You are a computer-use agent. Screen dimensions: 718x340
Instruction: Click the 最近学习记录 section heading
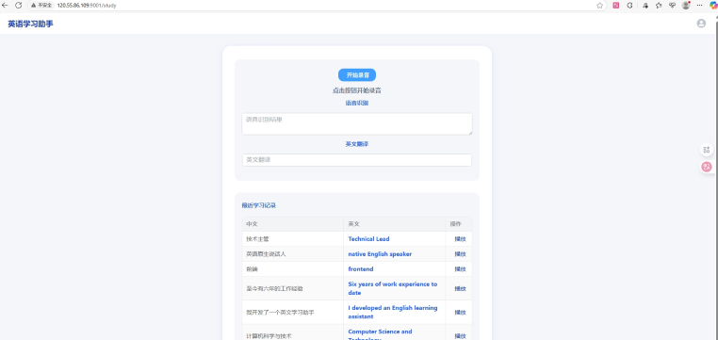point(259,205)
